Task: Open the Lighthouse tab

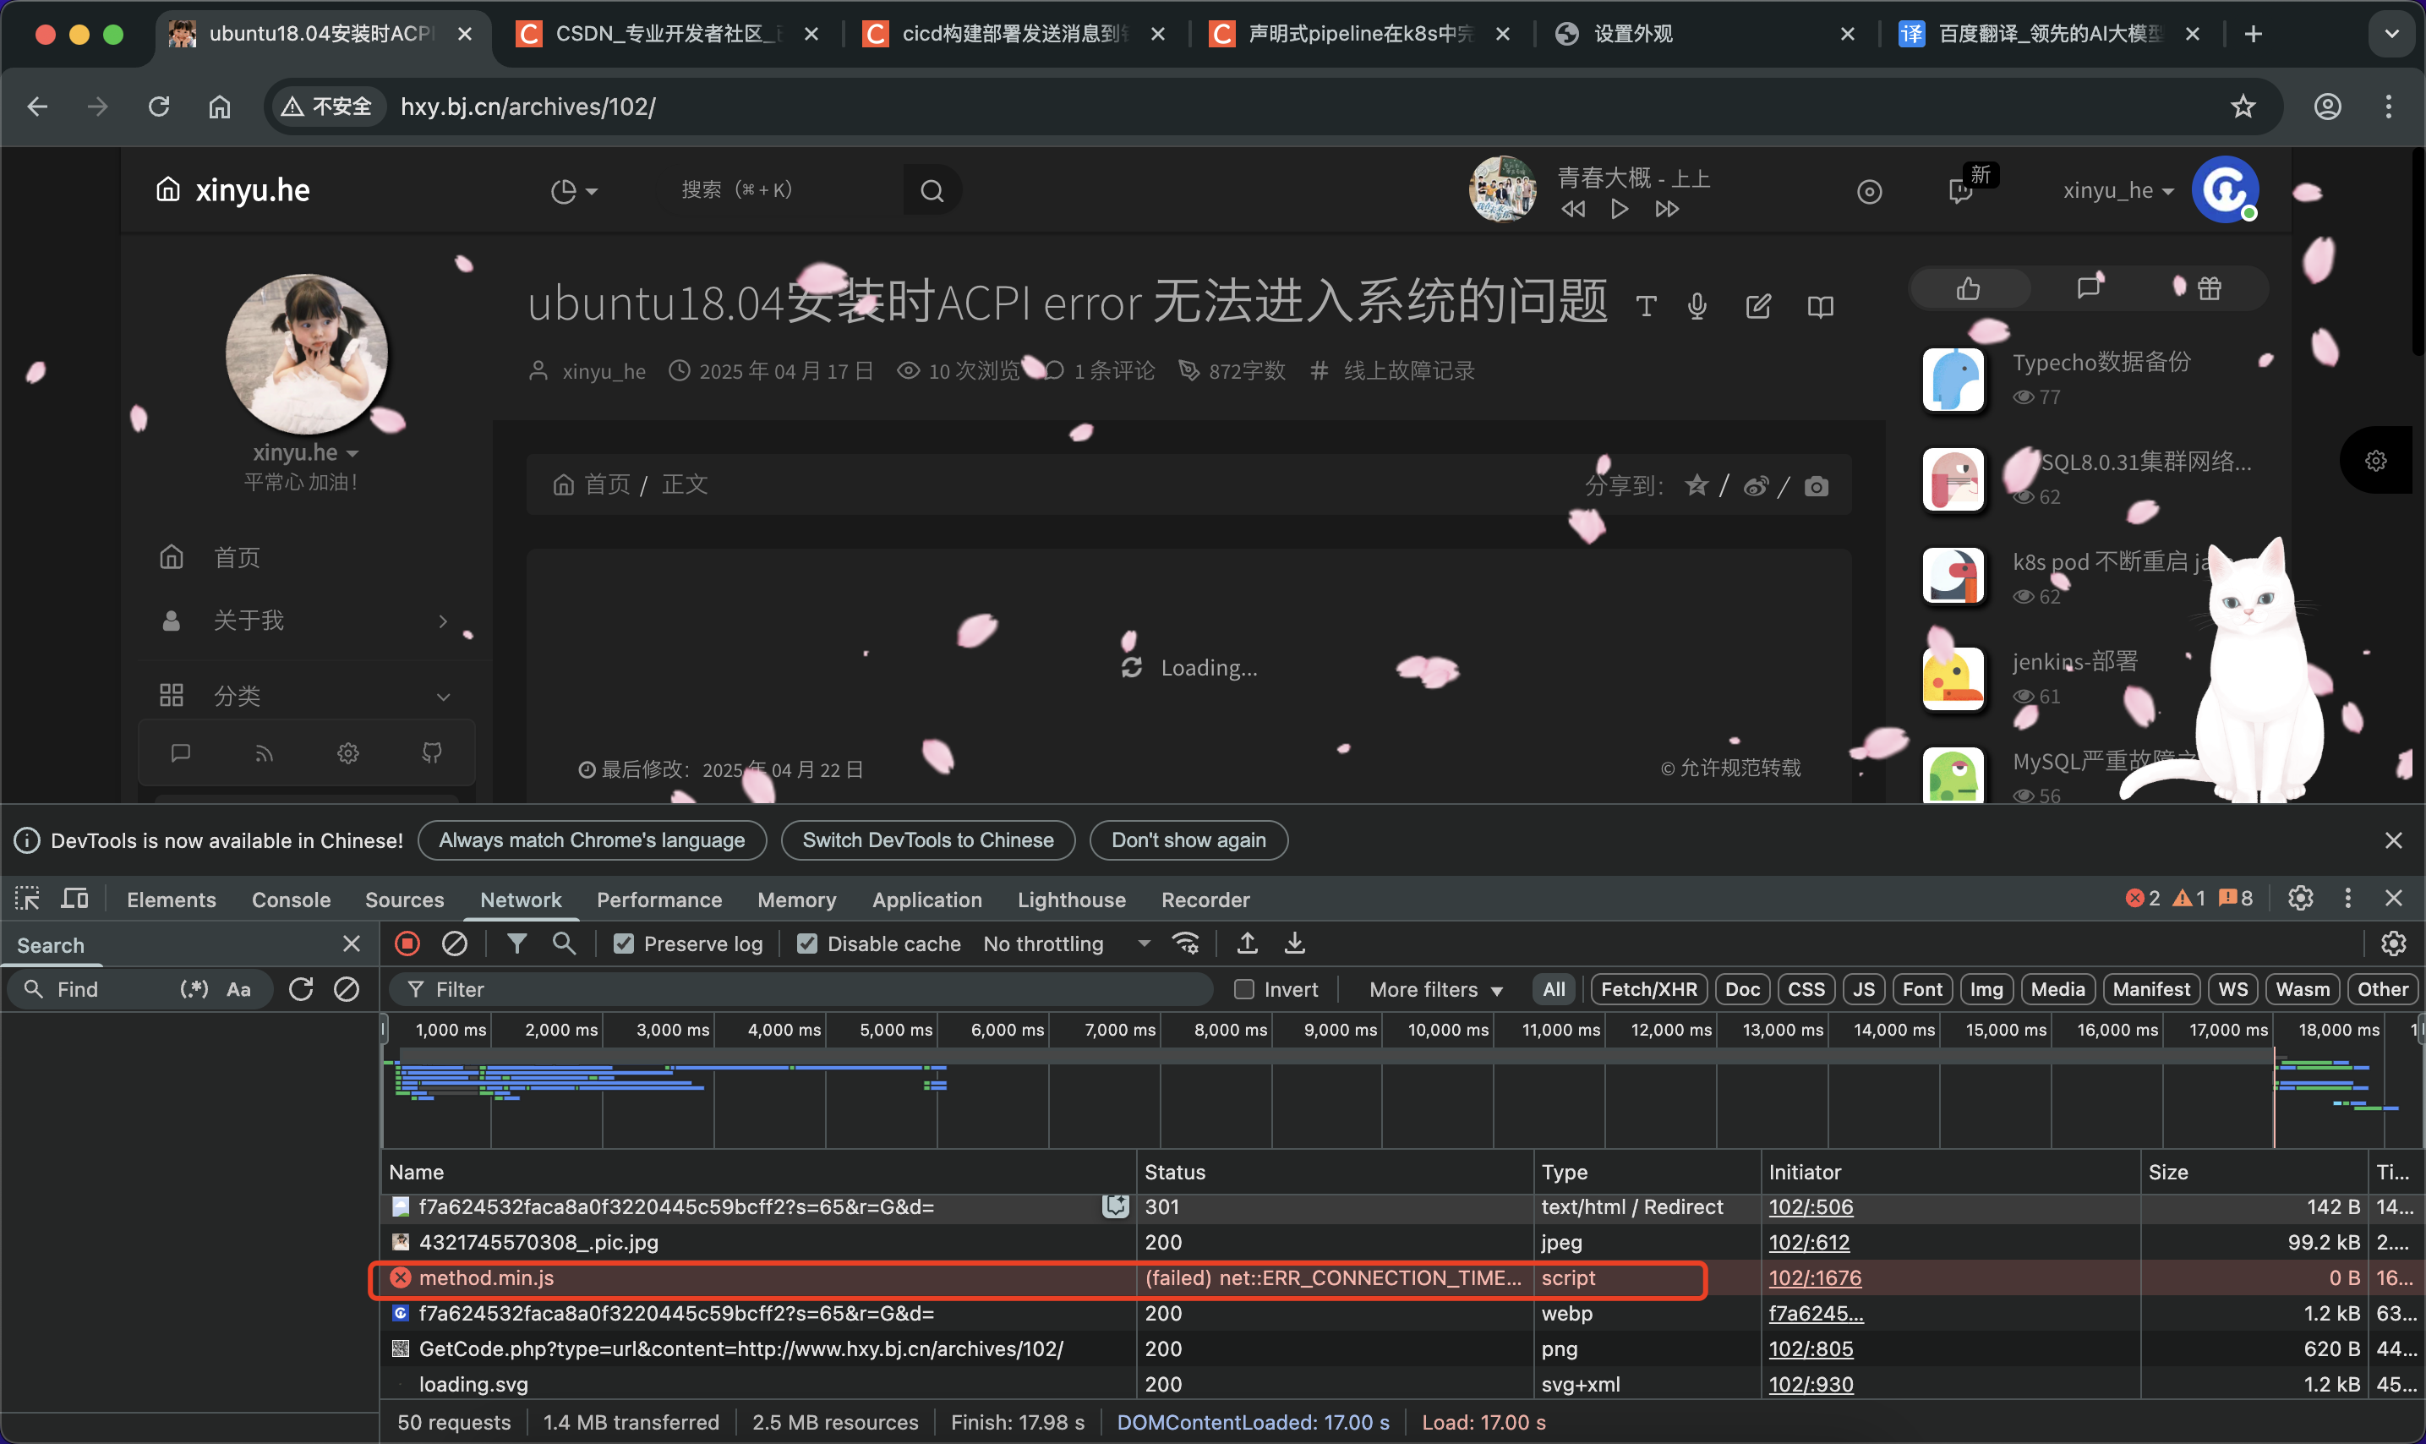Action: coord(1071,899)
